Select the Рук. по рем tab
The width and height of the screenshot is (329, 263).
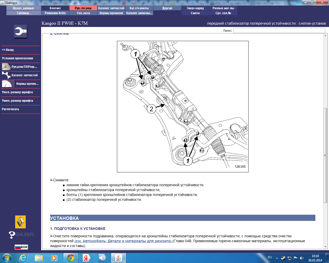(83, 8)
